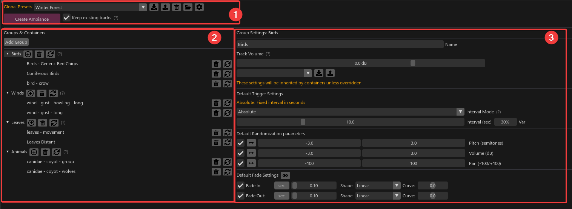Add a container to the Leaves group
The height and width of the screenshot is (209, 572).
(x=31, y=122)
